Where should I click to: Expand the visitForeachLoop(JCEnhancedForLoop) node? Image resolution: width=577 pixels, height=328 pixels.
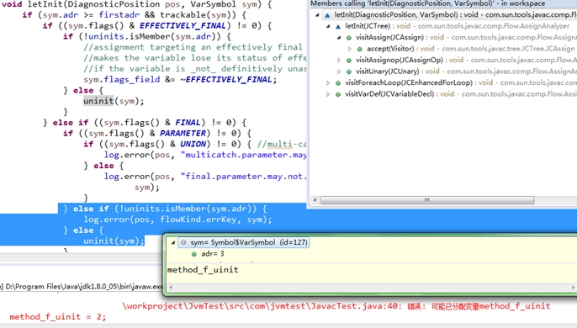click(328, 83)
